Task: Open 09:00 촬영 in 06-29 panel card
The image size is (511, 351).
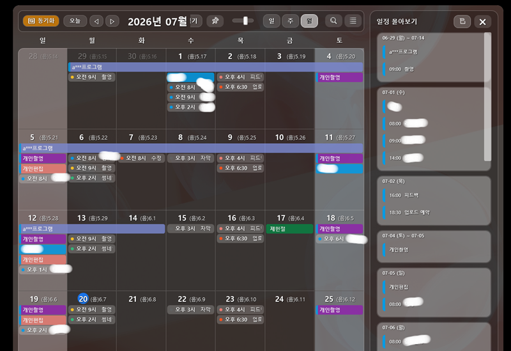Action: click(x=401, y=69)
